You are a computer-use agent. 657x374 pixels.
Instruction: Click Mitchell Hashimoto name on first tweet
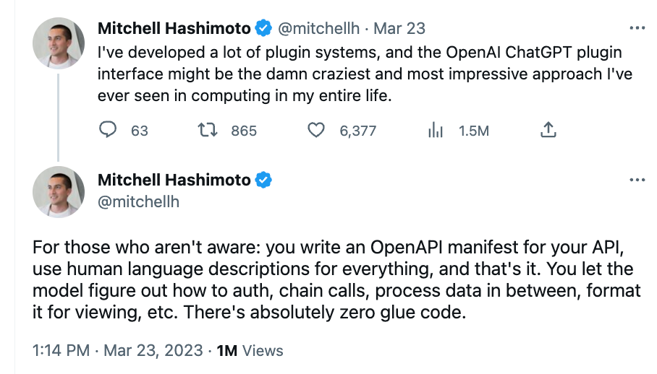pos(174,28)
